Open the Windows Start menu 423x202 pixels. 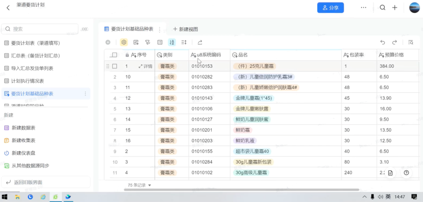point(5,197)
